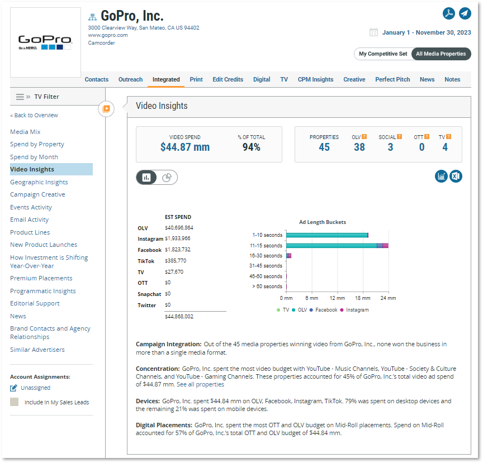Click the GoPro logo thumbnail
The height and width of the screenshot is (463, 483).
(45, 42)
